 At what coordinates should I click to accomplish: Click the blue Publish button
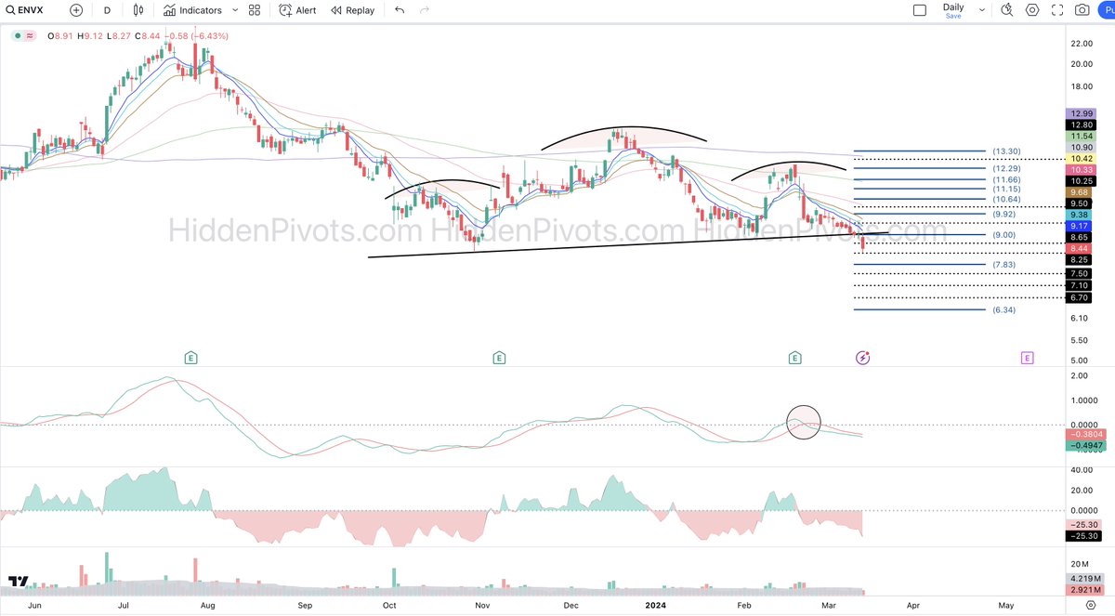1108,10
